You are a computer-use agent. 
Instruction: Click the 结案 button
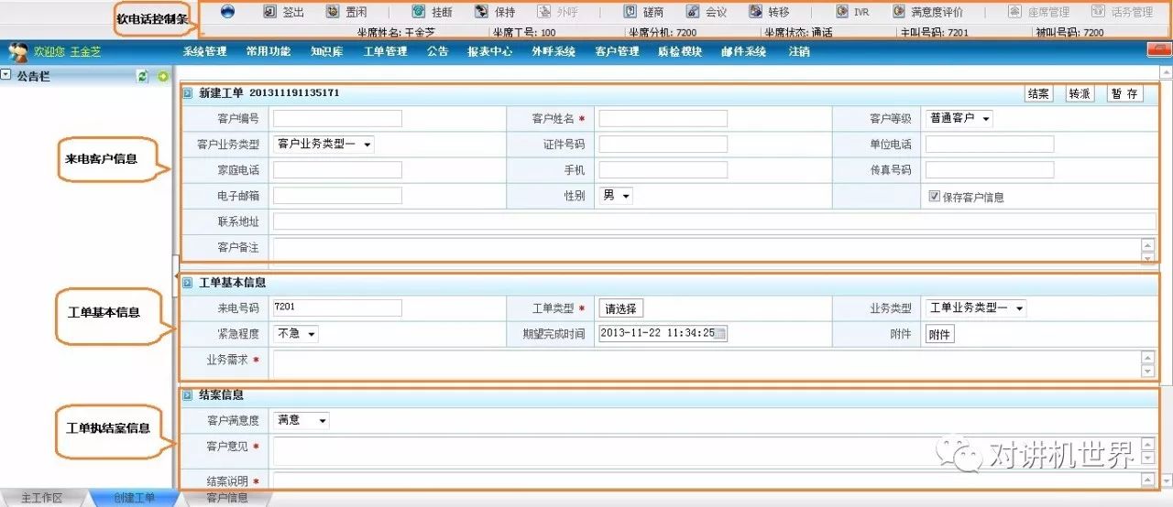(x=1038, y=93)
